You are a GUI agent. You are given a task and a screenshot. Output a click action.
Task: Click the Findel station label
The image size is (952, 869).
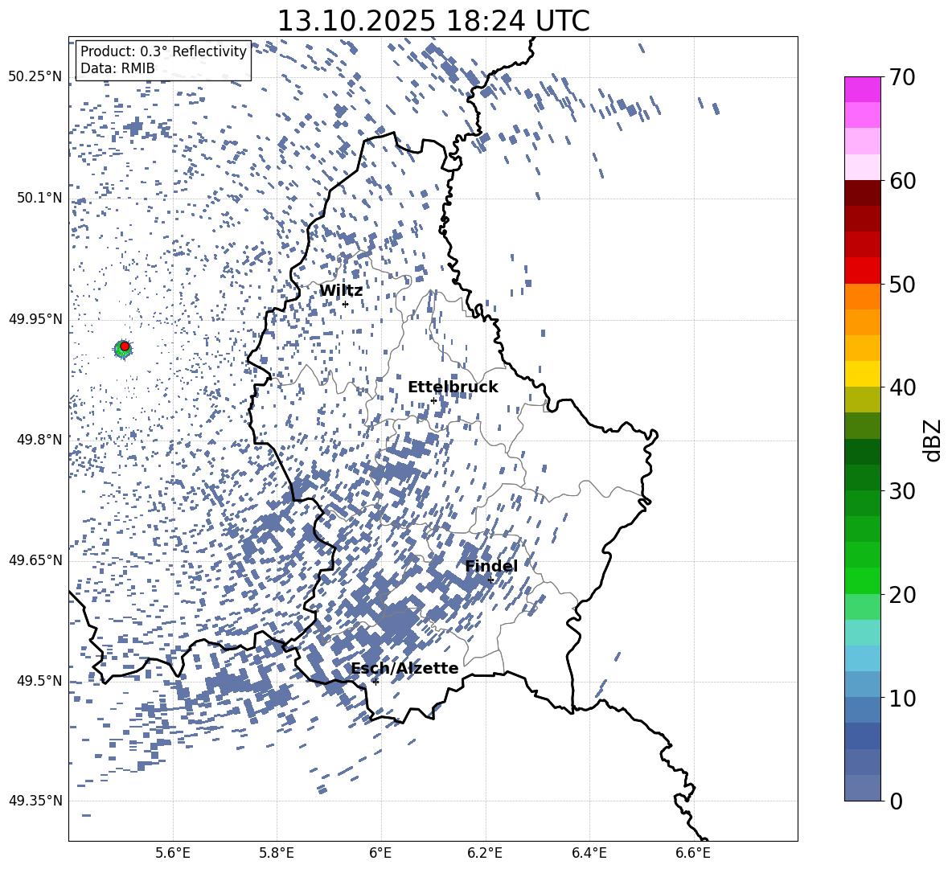click(491, 566)
